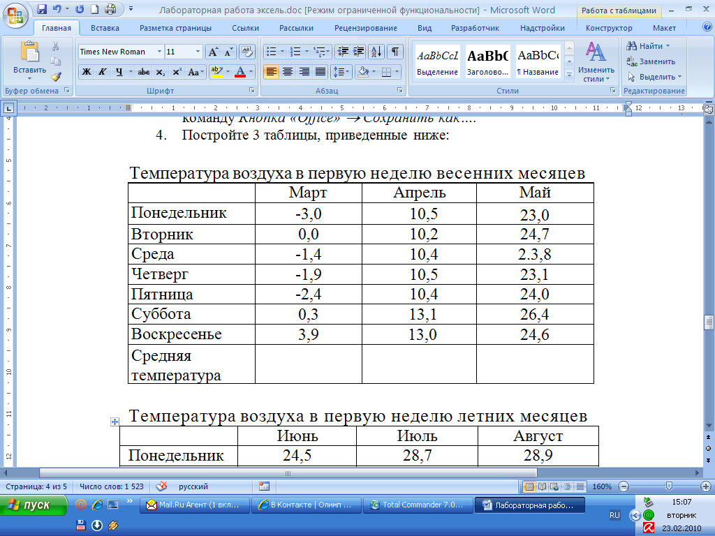Viewport: 715px width, 536px height.
Task: Click Изменить стили button
Action: pos(596,61)
